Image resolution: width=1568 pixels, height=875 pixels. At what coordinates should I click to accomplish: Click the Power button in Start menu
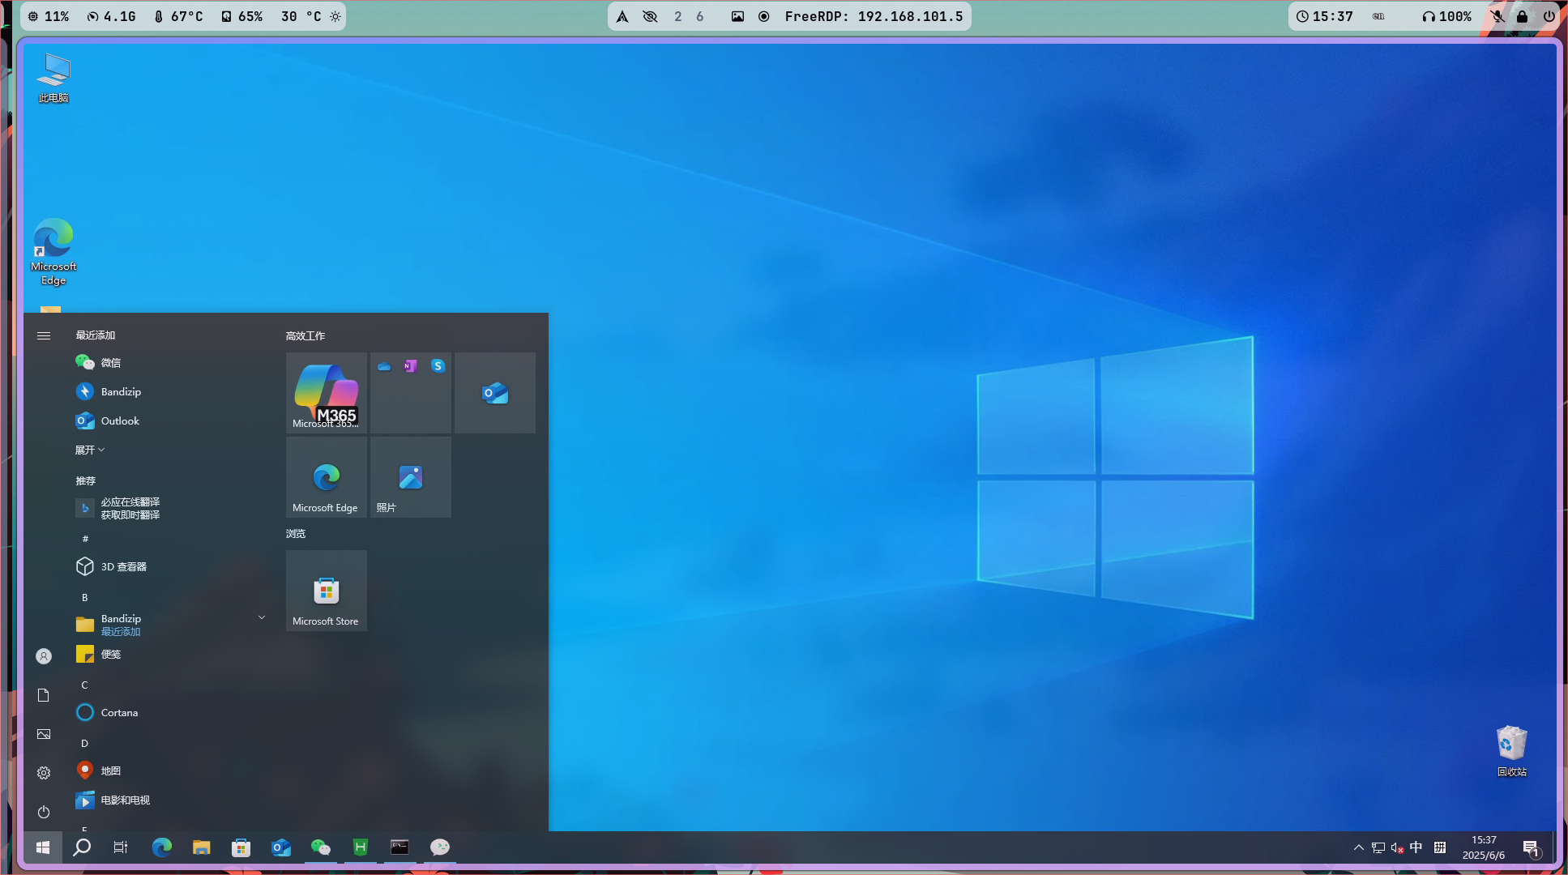click(x=44, y=812)
